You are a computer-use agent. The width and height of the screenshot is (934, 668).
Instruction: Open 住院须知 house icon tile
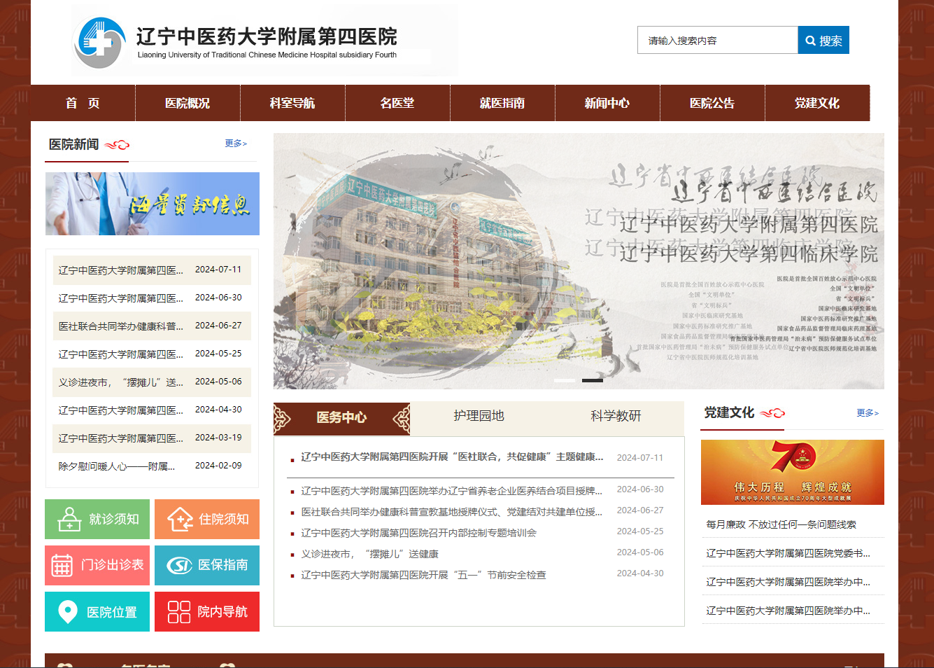(x=207, y=519)
